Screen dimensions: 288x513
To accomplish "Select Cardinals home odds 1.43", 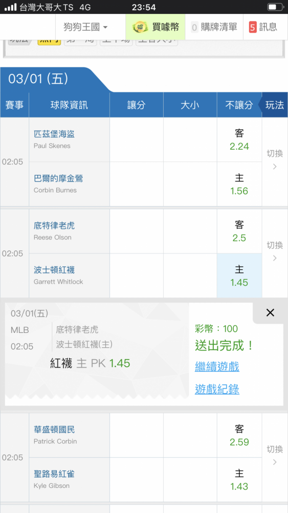I will click(x=239, y=480).
